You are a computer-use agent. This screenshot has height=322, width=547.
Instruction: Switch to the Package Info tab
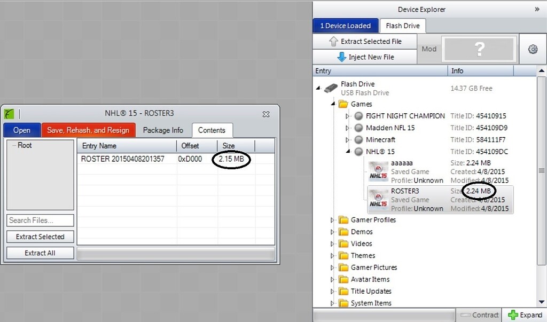coord(163,130)
